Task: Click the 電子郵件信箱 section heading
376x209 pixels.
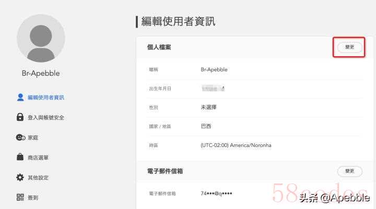Action: pyautogui.click(x=165, y=171)
